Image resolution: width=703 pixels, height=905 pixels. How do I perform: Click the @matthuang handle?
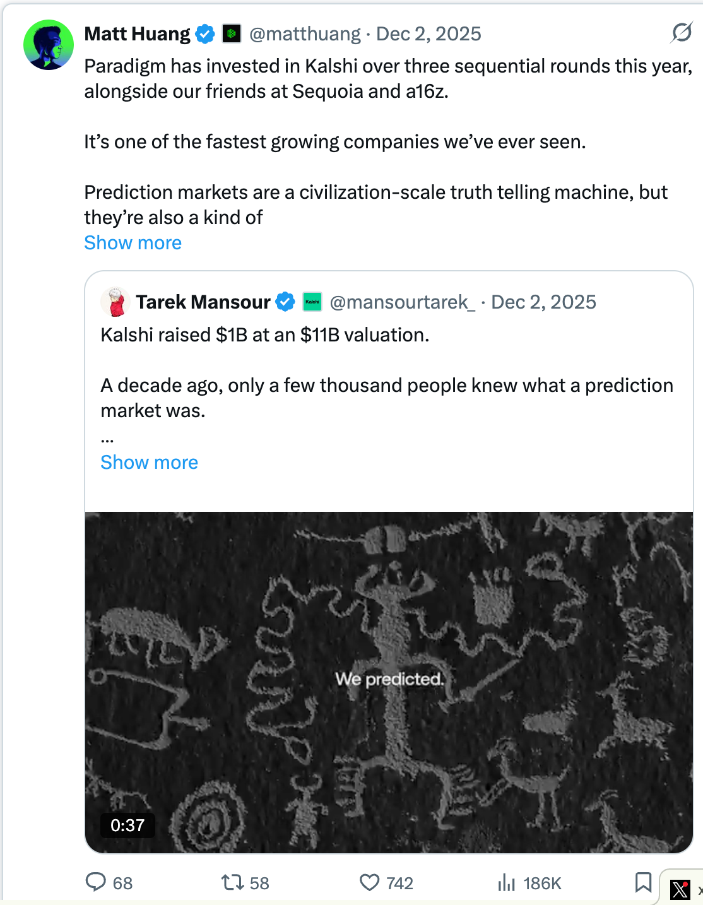pyautogui.click(x=305, y=33)
